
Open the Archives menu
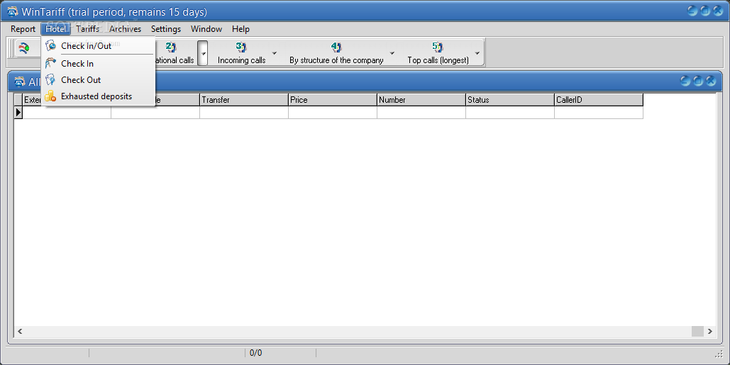pyautogui.click(x=126, y=29)
